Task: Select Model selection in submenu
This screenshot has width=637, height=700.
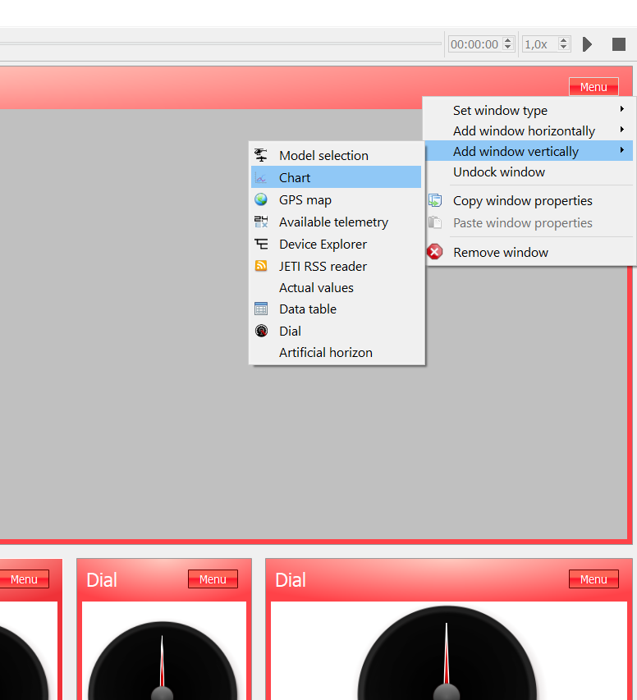Action: 336,155
